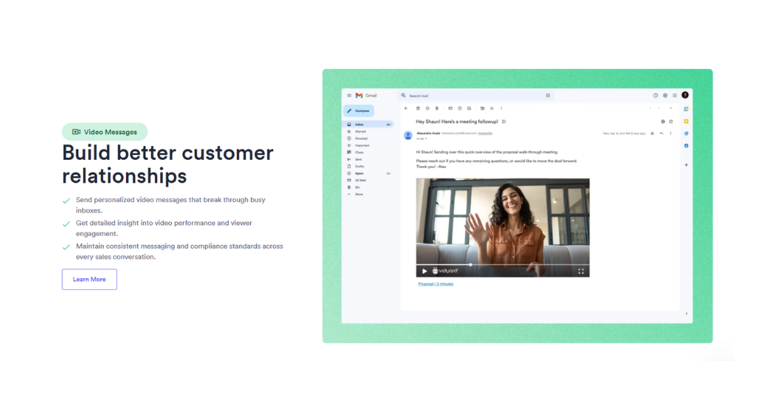
Task: Open the Google apps grid menu
Action: [x=674, y=95]
